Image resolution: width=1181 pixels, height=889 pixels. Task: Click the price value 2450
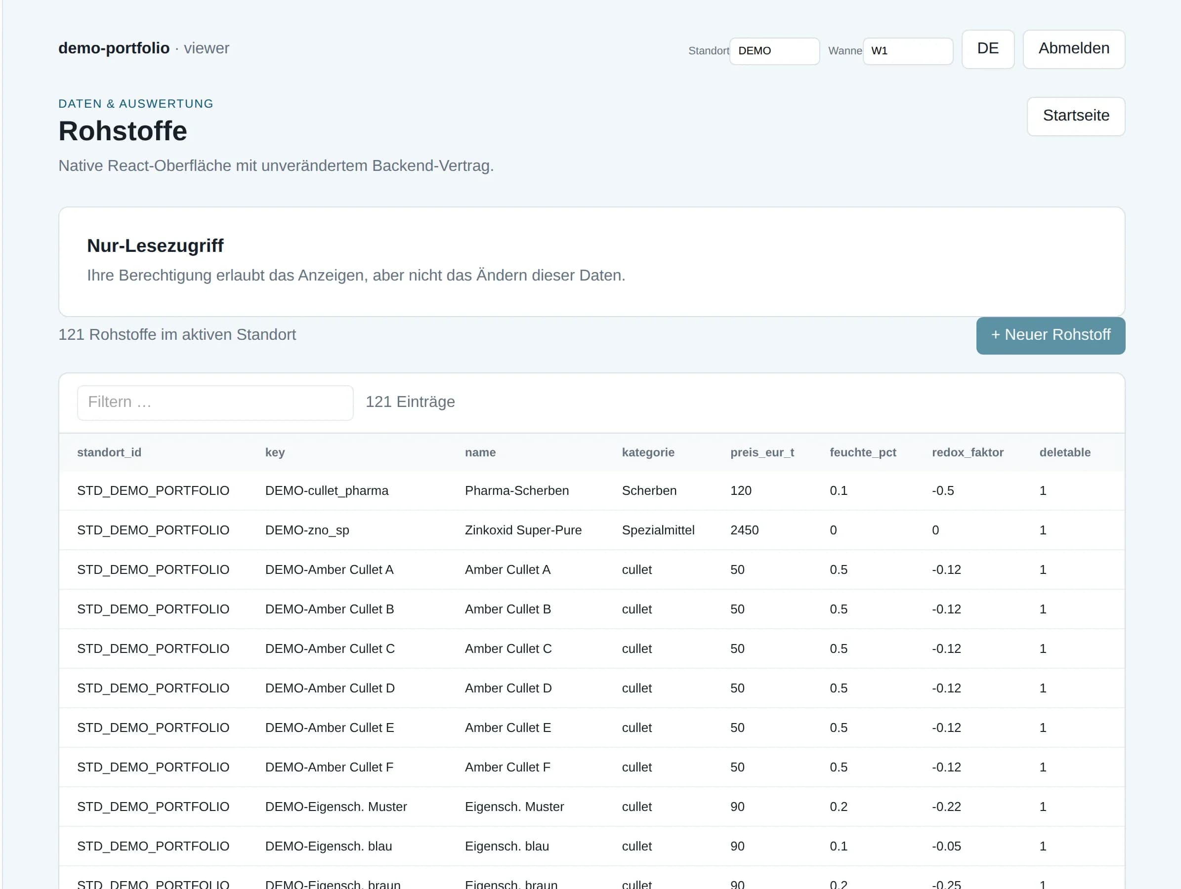pyautogui.click(x=744, y=530)
